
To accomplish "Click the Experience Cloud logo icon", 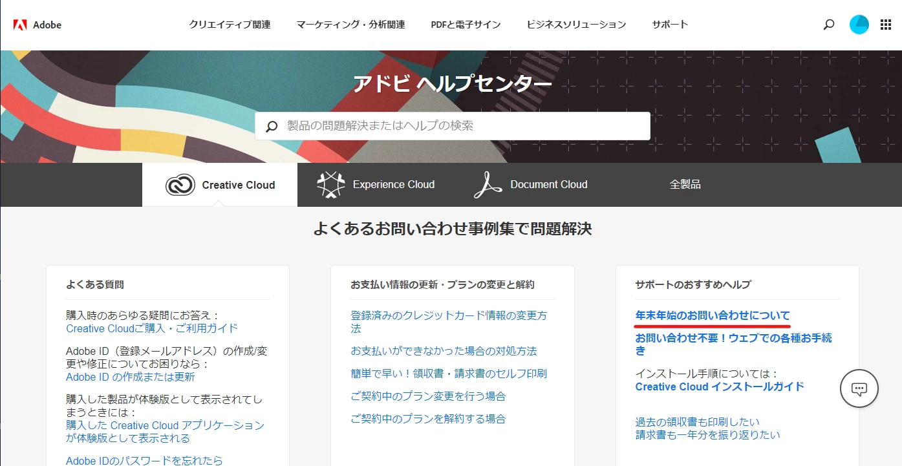I will click(331, 185).
